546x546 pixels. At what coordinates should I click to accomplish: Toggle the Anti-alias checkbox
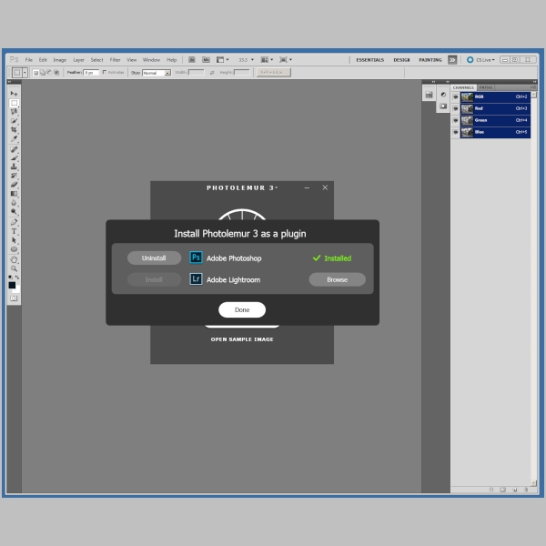coord(105,72)
